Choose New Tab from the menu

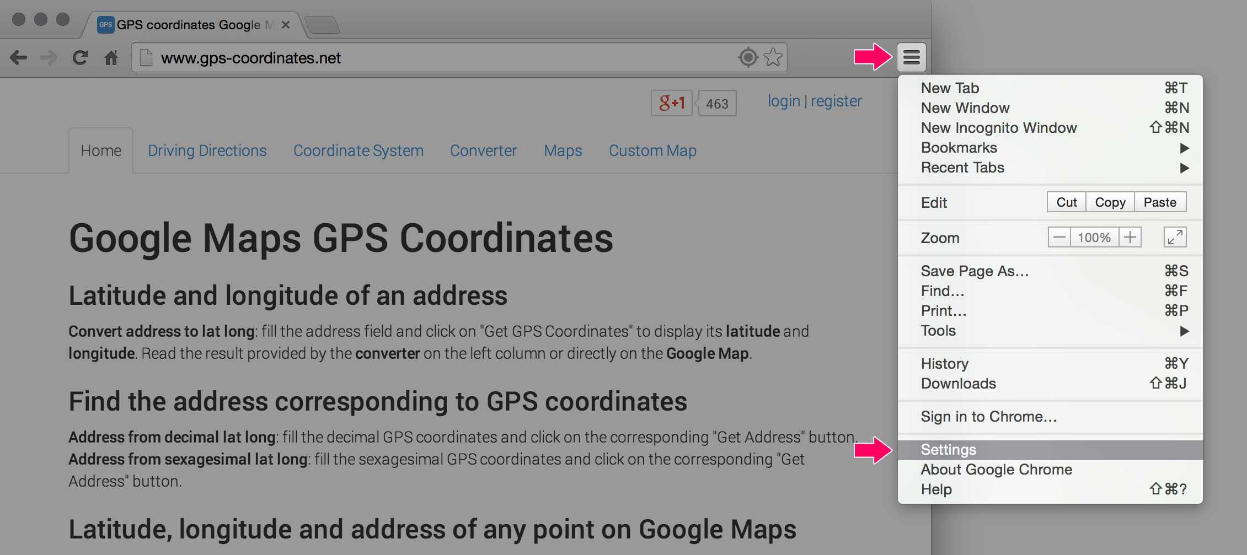click(1050, 88)
